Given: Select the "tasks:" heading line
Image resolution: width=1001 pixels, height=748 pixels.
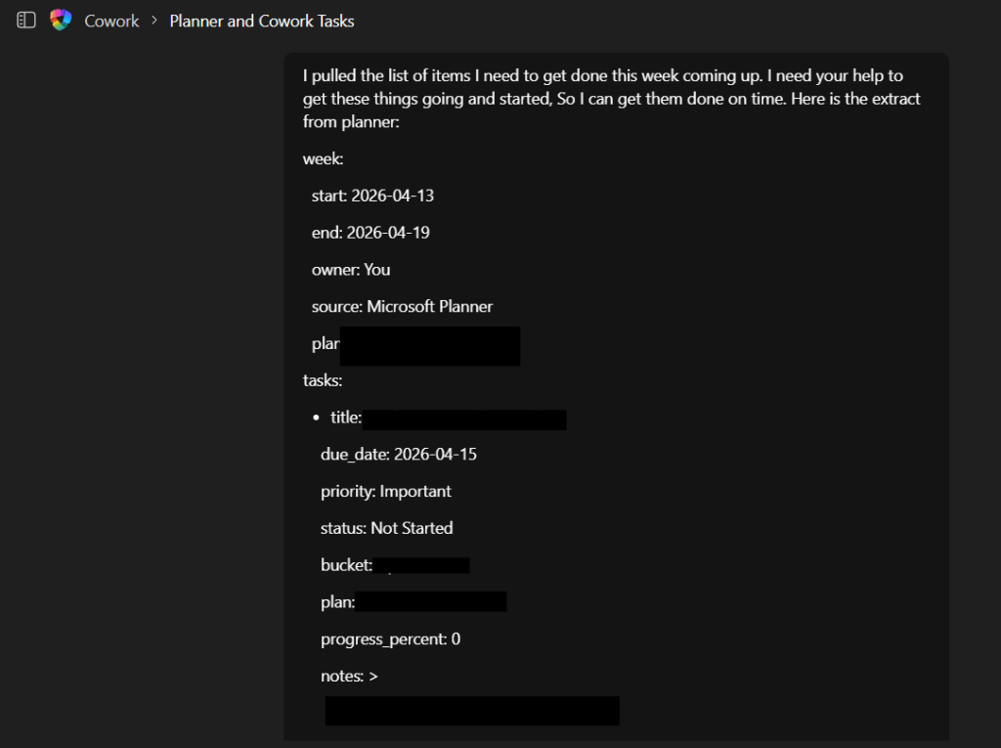Looking at the screenshot, I should [x=323, y=380].
